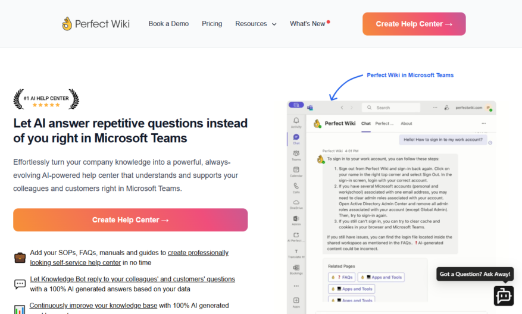Select the Chat tab in Perfect Wiki app
The image size is (522, 314).
point(366,124)
